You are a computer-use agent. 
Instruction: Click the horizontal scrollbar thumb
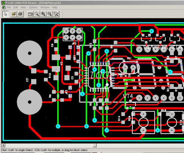[x=95, y=145]
